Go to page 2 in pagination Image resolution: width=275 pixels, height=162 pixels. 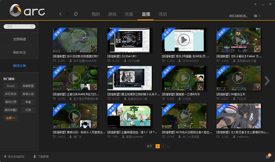(164, 146)
